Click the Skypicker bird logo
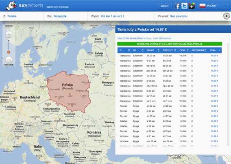This screenshot has height=164, width=231. (11, 6)
